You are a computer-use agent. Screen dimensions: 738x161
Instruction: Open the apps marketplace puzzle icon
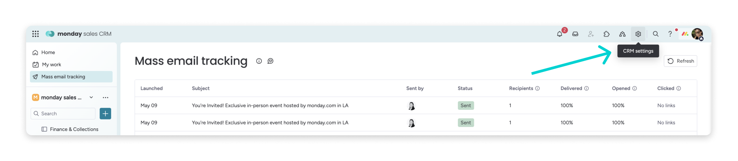pyautogui.click(x=607, y=34)
